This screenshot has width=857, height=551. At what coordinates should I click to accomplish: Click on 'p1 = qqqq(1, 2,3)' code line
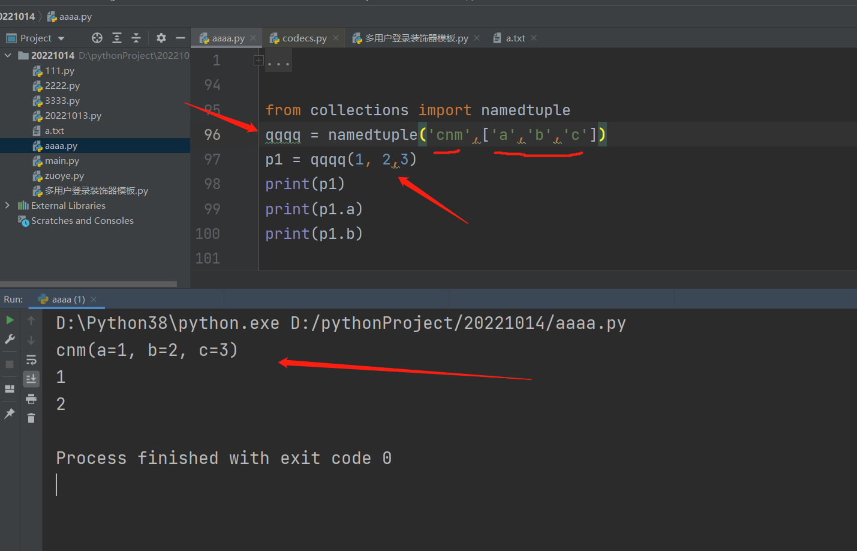[341, 160]
